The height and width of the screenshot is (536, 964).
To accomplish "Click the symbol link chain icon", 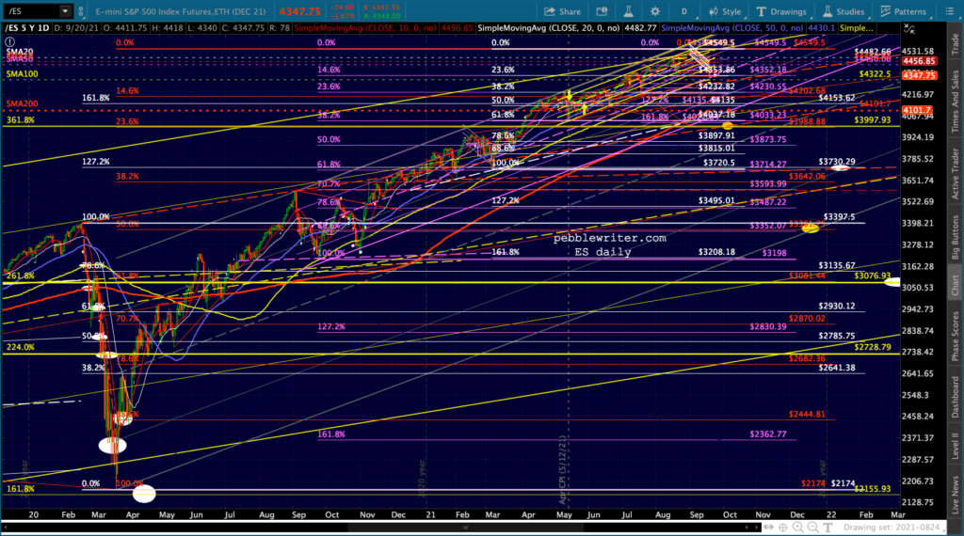I will 80,11.
